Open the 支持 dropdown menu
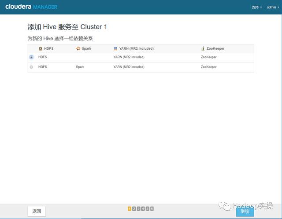Image resolution: width=282 pixels, height=219 pixels. pyautogui.click(x=256, y=7)
